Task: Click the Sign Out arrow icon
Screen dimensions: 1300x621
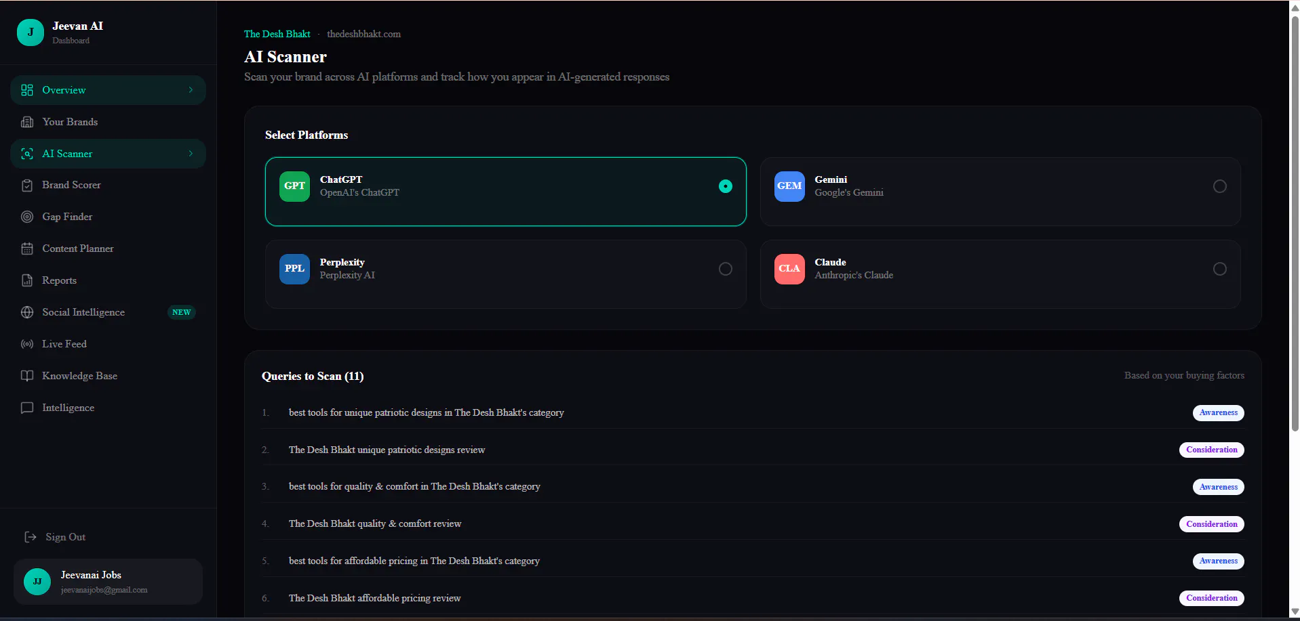Action: click(31, 537)
